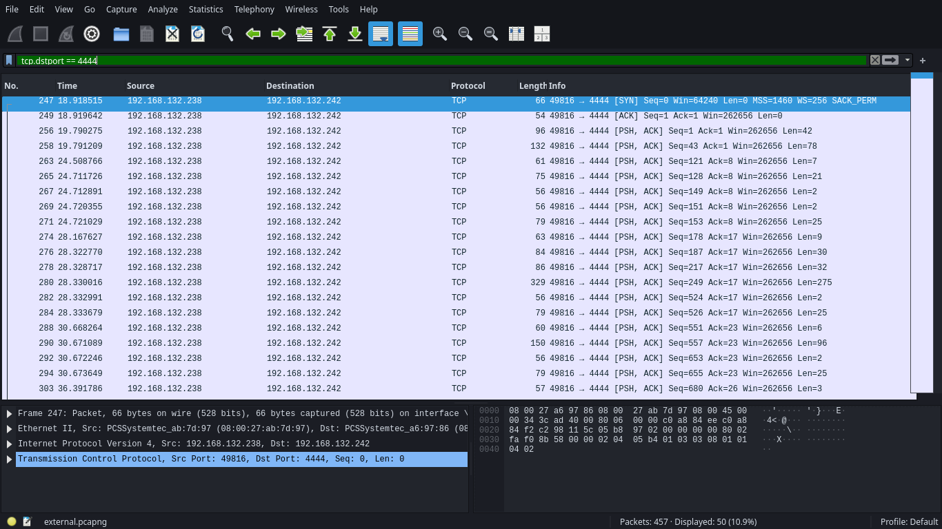The image size is (942, 529).
Task: Expand the Transmission Control Protocol section
Action: click(10, 459)
